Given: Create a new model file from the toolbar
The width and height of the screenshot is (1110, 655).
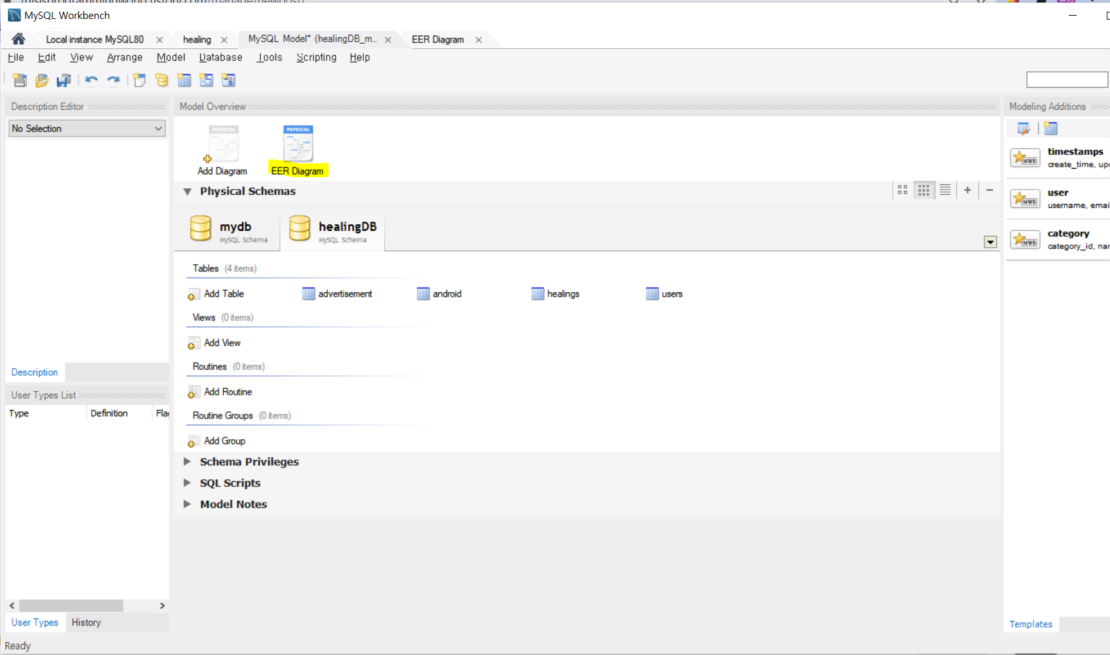Looking at the screenshot, I should click(x=20, y=80).
